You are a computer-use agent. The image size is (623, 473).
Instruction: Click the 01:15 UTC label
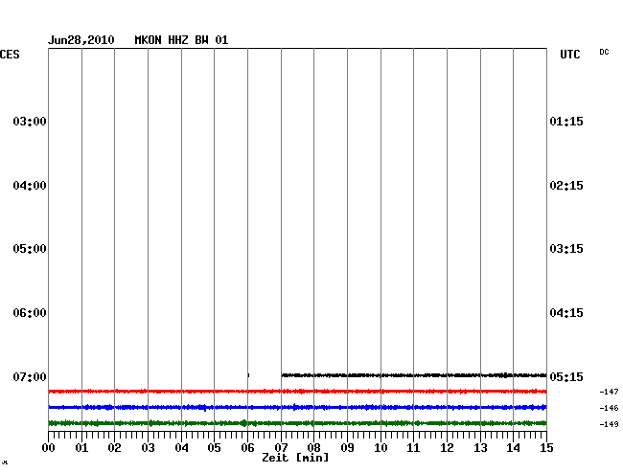(x=566, y=121)
